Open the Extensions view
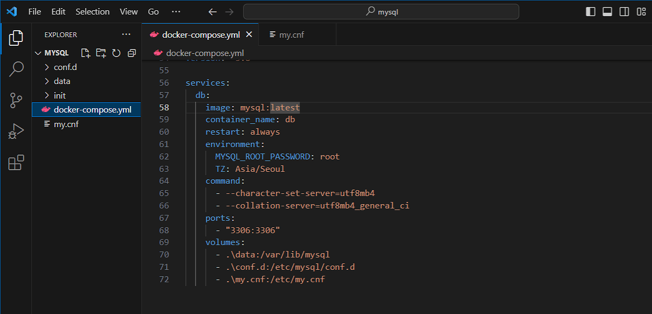Viewport: 652px width, 314px height. pyautogui.click(x=16, y=162)
